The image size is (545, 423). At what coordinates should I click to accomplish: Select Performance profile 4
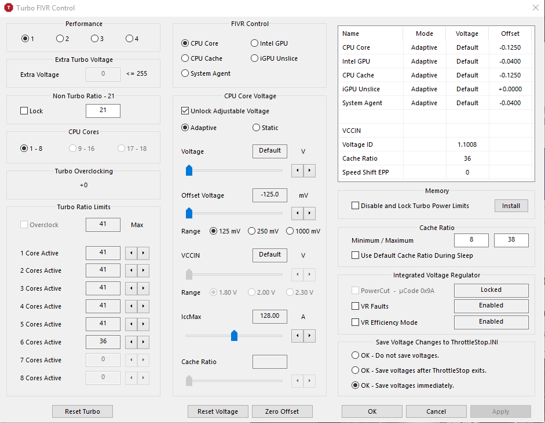(x=132, y=39)
